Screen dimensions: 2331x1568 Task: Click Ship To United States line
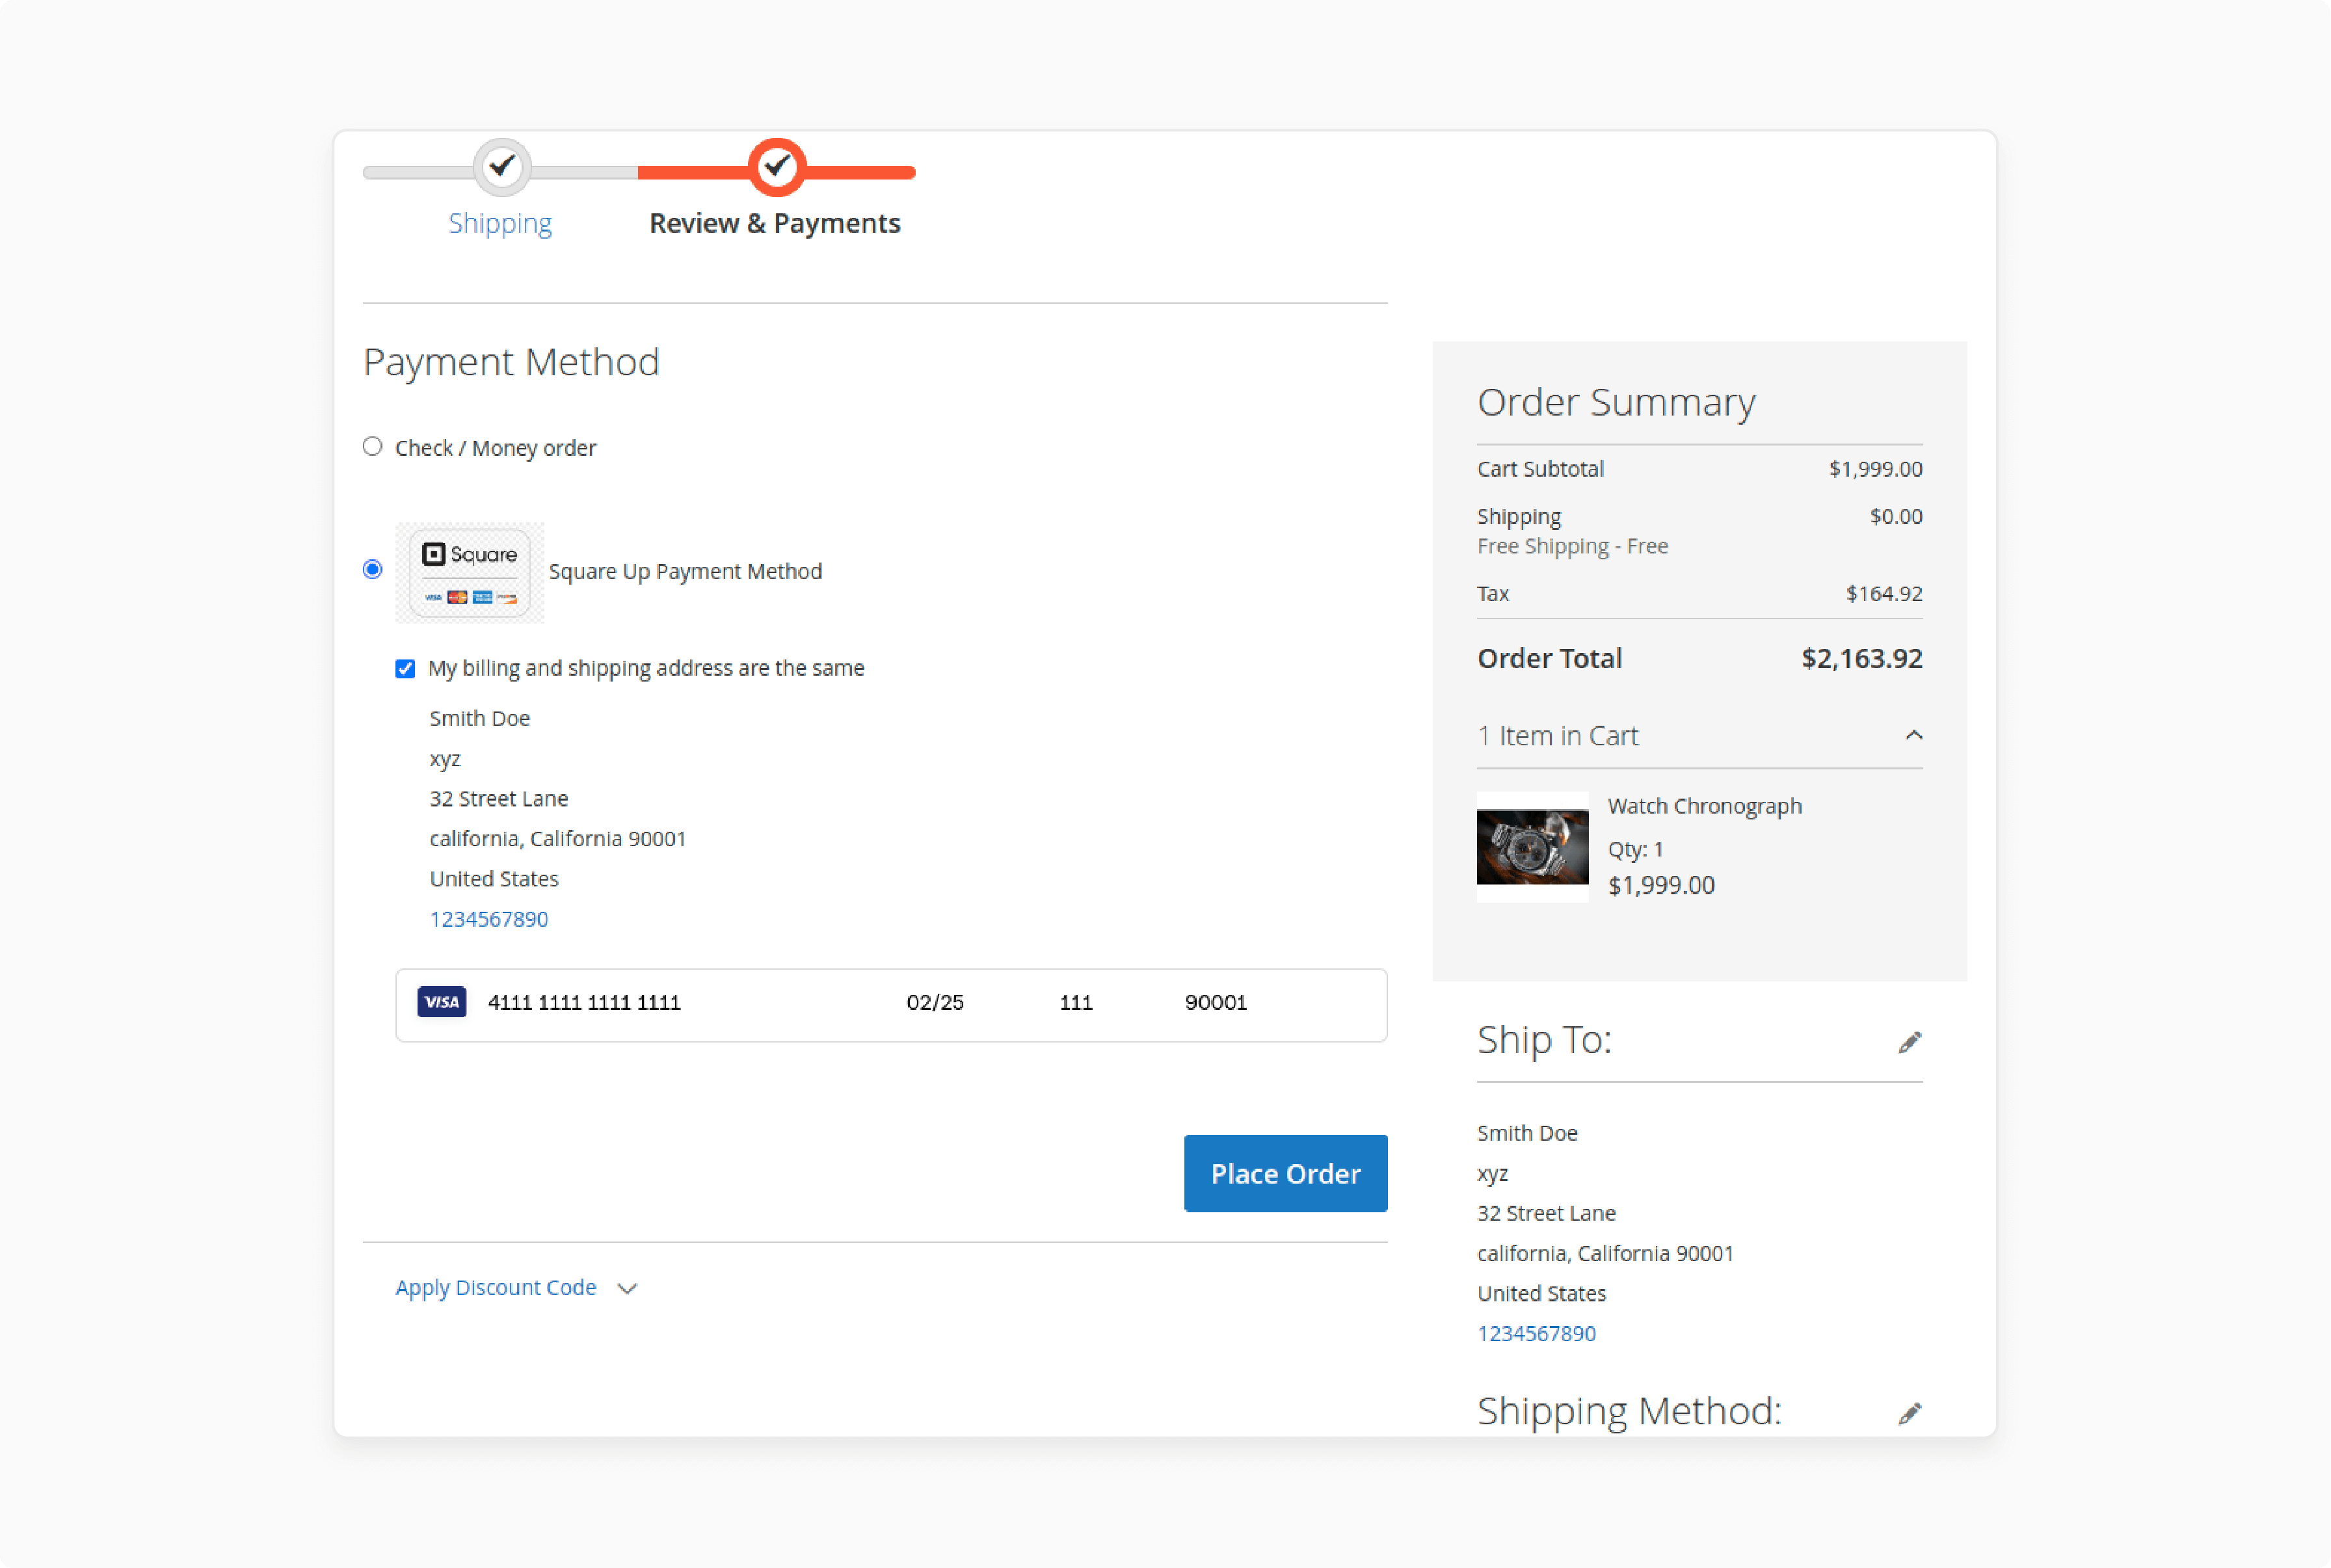(1542, 1293)
